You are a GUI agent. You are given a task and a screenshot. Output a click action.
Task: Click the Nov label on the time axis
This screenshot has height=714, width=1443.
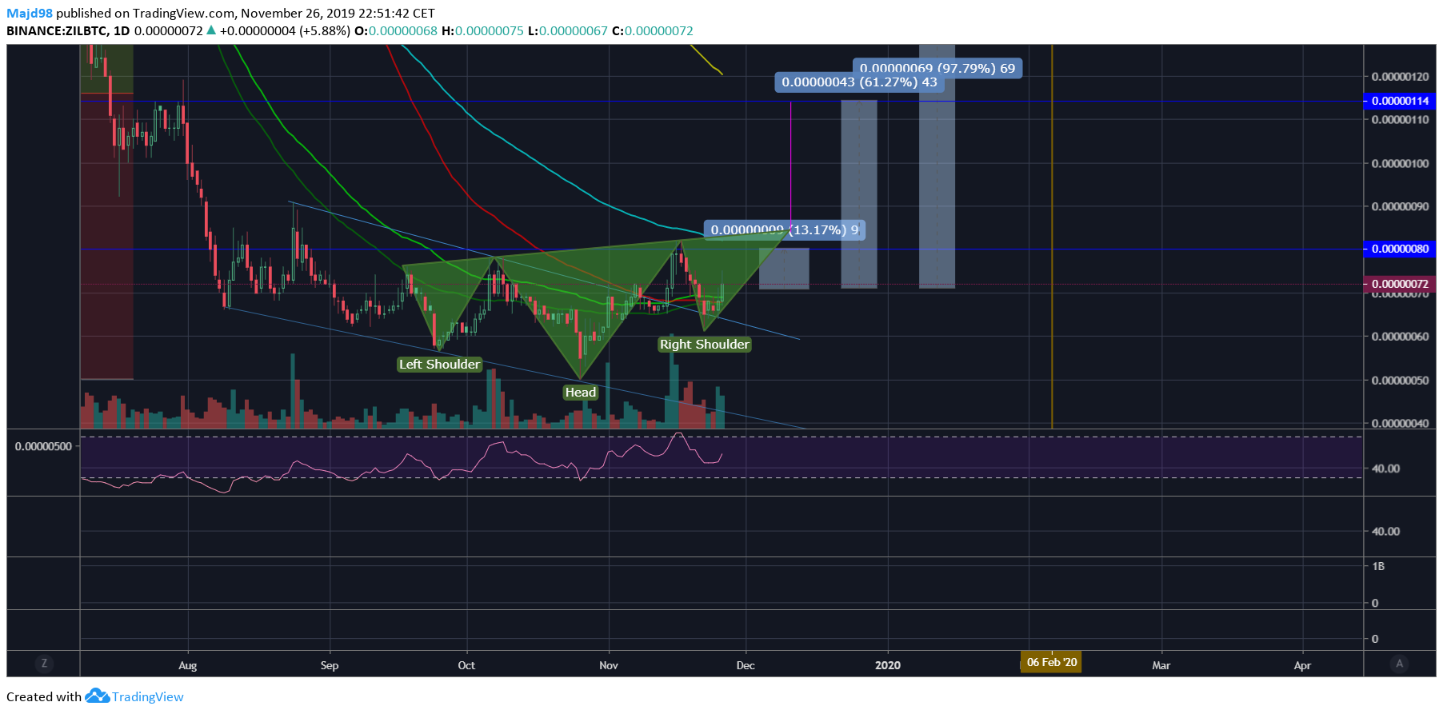pos(609,665)
